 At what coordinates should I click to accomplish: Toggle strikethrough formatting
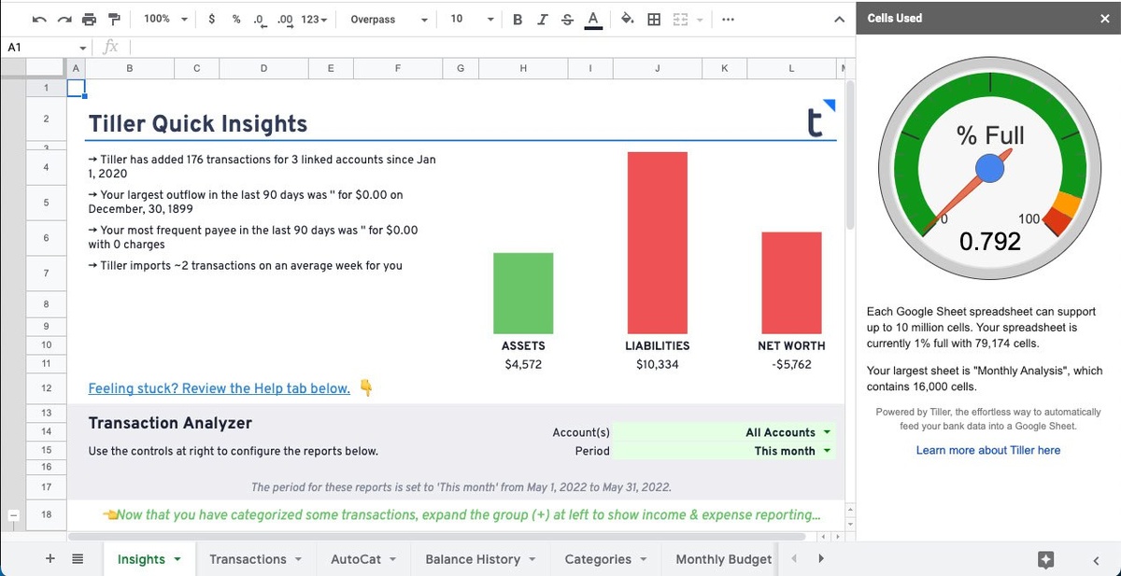pyautogui.click(x=566, y=19)
